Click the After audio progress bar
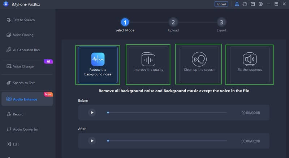 [x=167, y=141]
